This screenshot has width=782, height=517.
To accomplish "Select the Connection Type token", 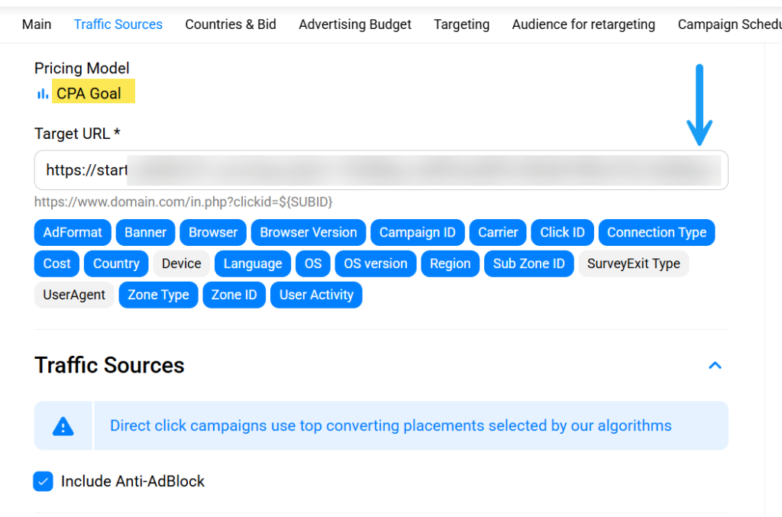I will tap(656, 232).
